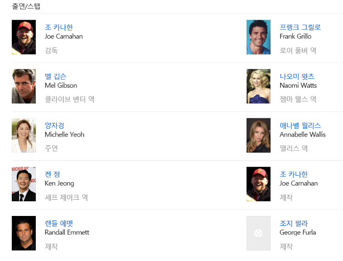Click George Furla's placeholder film icon
343x261 pixels.
pos(258,233)
